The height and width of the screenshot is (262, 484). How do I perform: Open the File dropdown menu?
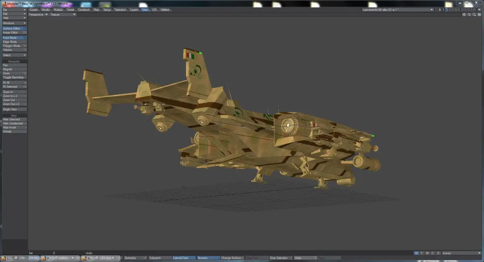[15, 10]
